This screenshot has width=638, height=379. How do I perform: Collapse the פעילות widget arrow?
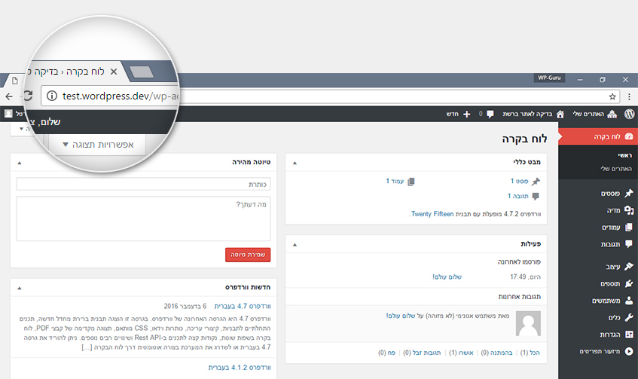click(x=295, y=245)
